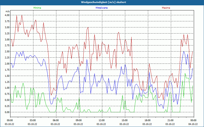Click the 2,50 y-axis value
Viewport: 204px width, 127px height.
(7, 52)
